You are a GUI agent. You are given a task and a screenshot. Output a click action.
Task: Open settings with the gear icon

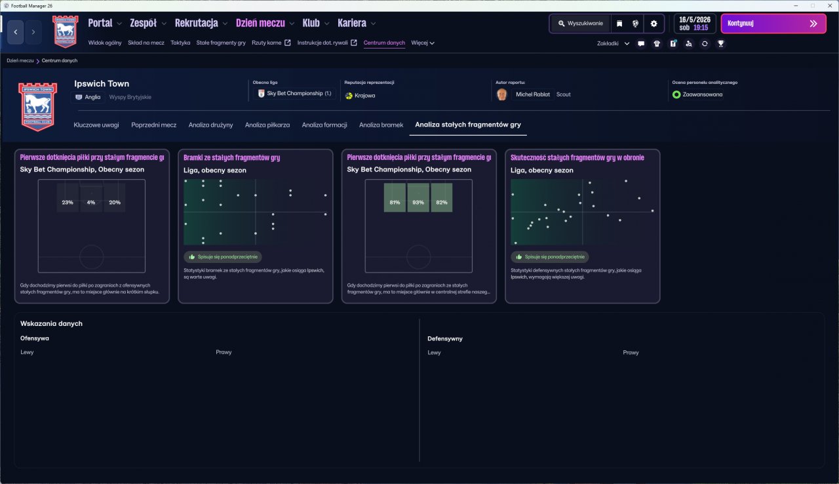pyautogui.click(x=654, y=24)
